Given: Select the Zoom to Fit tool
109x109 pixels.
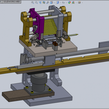Looking at the screenshot, I should pyautogui.click(x=33, y=2).
